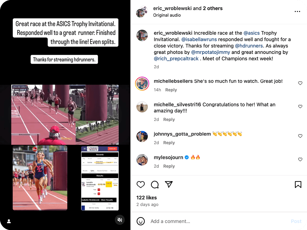Like michelle_silvestri16's comment
Screen dimensions: 307x230
pos(300,107)
